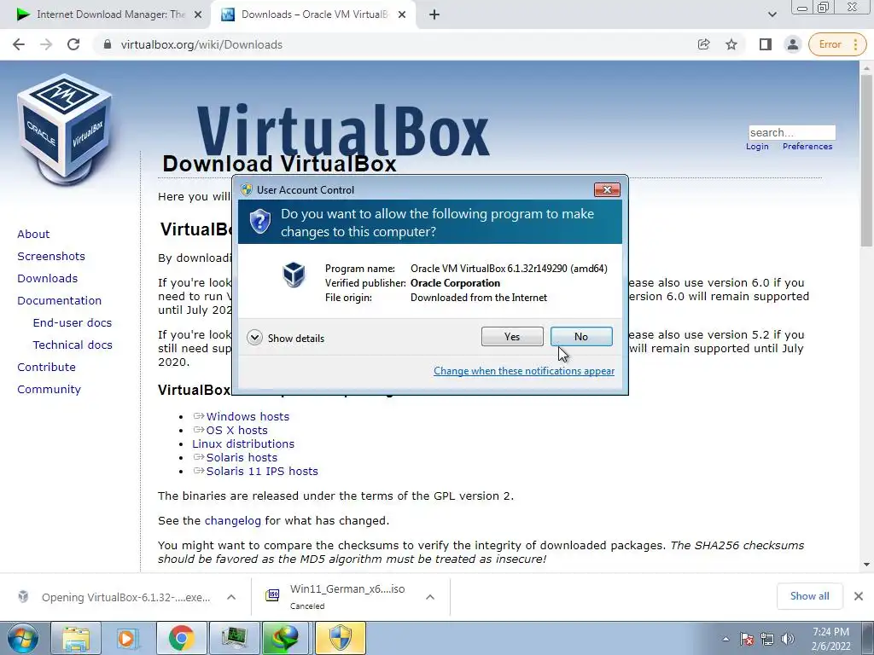Click the site search input field
This screenshot has width=874, height=655.
(x=792, y=132)
